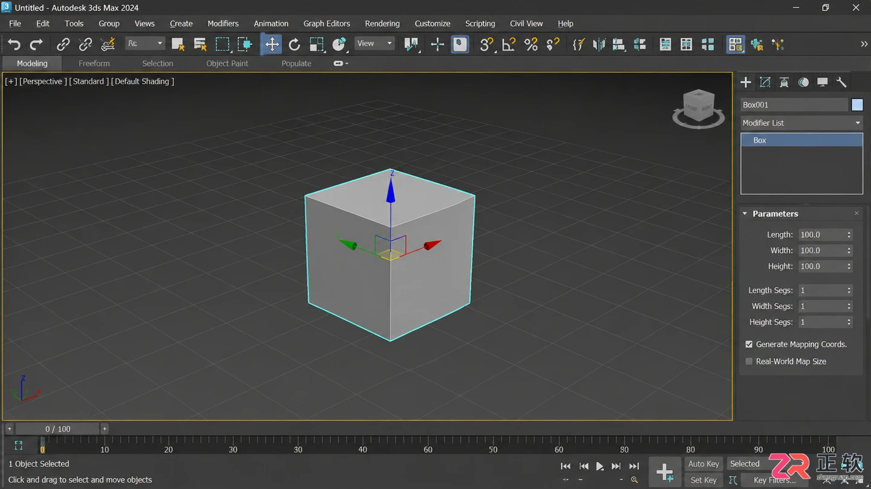This screenshot has width=871, height=489.
Task: Switch to the Object Paint ribbon tab
Action: (x=227, y=63)
